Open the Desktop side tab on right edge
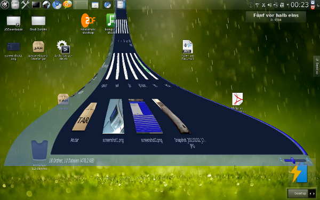This screenshot has width=320, height=200. click(317, 66)
